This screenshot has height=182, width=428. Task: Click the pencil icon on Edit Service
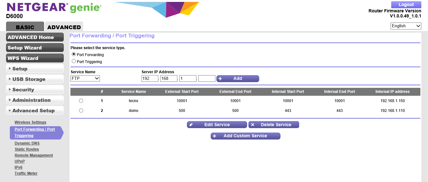[191, 125]
